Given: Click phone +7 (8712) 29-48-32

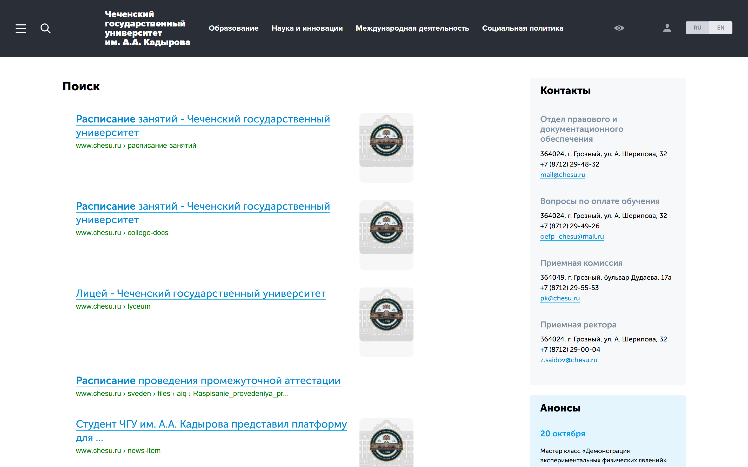Looking at the screenshot, I should pyautogui.click(x=569, y=164).
